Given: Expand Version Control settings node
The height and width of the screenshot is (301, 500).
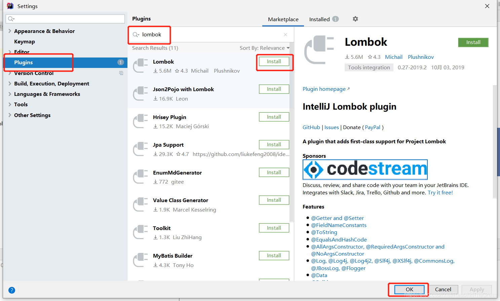Looking at the screenshot, I should [10, 73].
